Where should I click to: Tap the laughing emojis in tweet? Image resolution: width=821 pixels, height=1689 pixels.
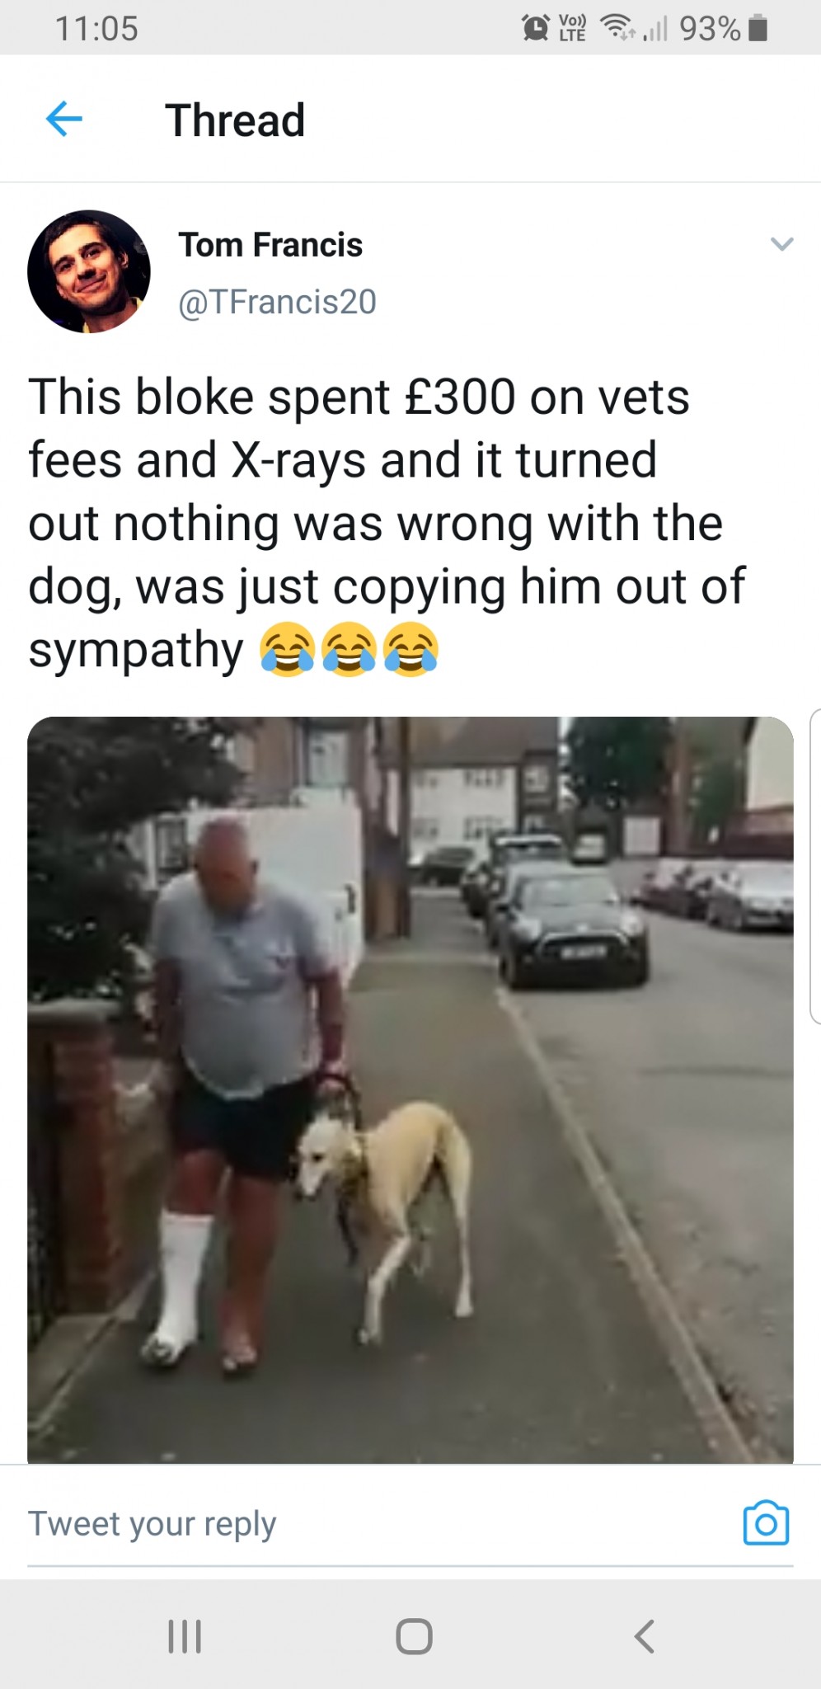(349, 649)
